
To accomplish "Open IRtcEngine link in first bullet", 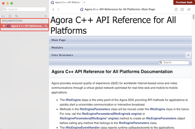I will pyautogui.click(x=73, y=100).
